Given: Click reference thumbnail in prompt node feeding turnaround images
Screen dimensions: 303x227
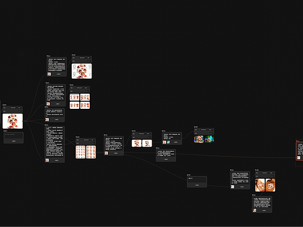Looking at the screenshot, I should point(48,104).
